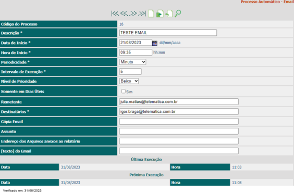Viewport: 294px width, 195px height.
Task: Select the process code value 16
Action: [x=121, y=24]
